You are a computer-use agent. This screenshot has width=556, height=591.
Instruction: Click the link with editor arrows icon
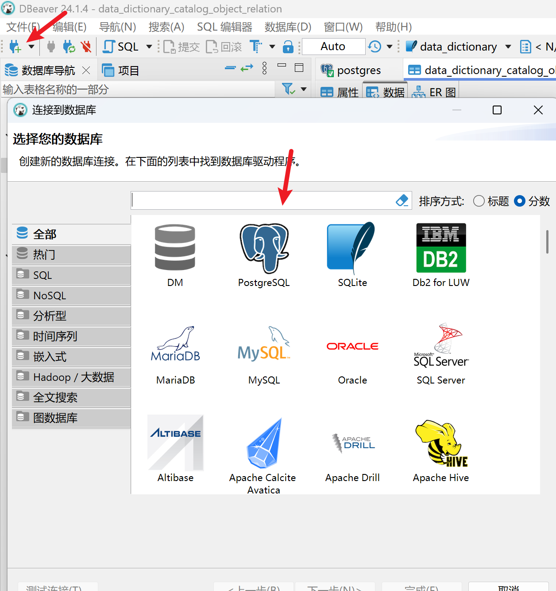coord(247,68)
